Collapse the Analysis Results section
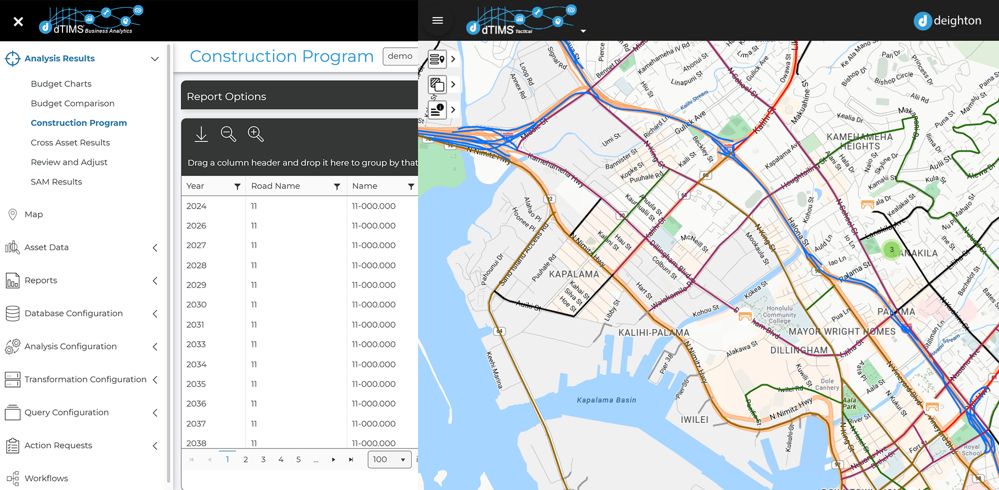Screen dimensions: 999x490 (x=155, y=59)
